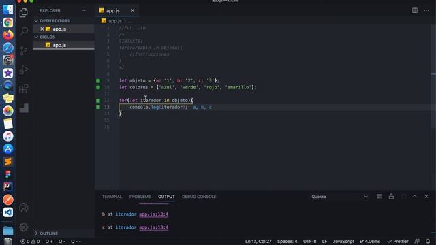
Task: Click the Quokka 4.06ms timing status item
Action: click(370, 241)
